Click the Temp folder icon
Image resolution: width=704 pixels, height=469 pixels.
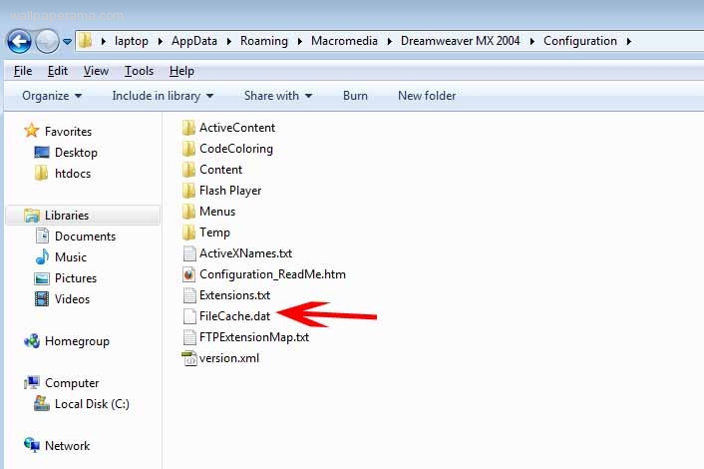tap(189, 233)
